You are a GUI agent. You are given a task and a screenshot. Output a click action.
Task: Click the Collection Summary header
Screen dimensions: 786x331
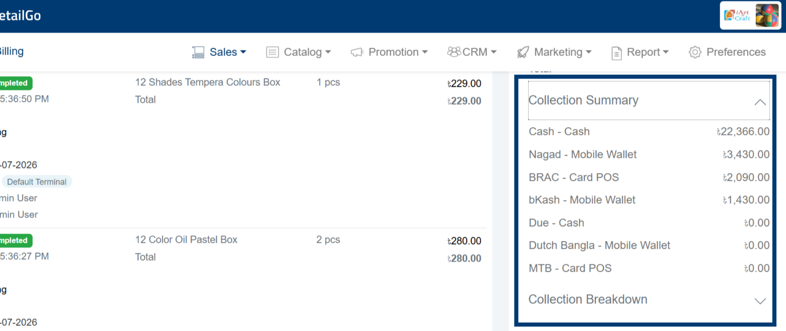click(x=649, y=100)
